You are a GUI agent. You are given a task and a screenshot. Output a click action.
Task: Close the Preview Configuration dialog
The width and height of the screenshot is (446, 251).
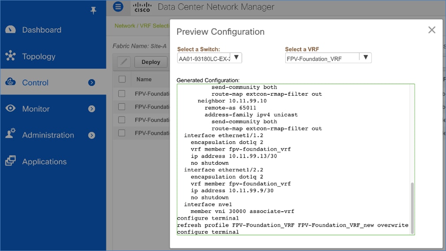432,30
